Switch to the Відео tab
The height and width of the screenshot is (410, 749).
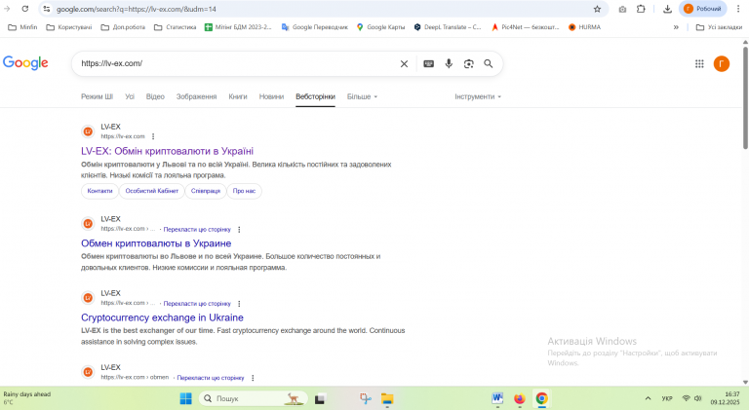155,96
